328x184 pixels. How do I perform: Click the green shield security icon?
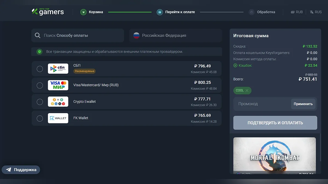(39, 52)
